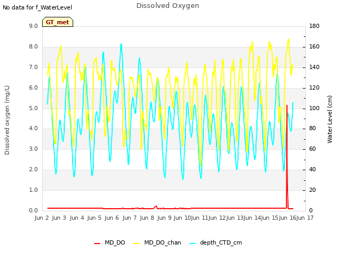This screenshot has height=253, width=337.
Task: Click the 4.0 left axis value
Action: pos(33,129)
